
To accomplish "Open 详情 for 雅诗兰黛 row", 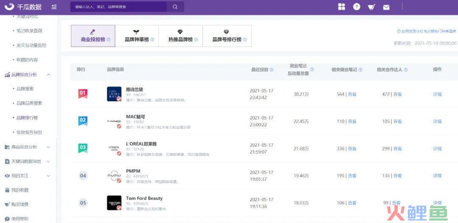I will click(x=437, y=94).
